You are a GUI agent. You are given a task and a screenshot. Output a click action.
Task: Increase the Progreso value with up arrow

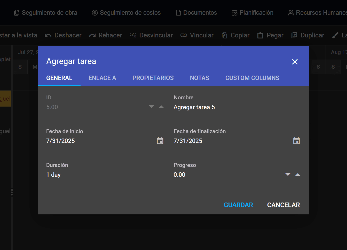tap(298, 175)
